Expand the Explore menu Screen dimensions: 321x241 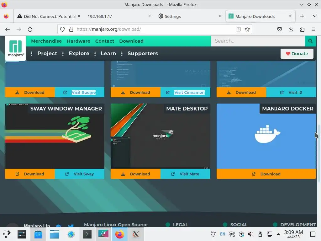[79, 53]
